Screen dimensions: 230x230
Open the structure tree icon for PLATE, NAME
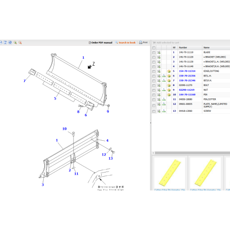coord(164,104)
